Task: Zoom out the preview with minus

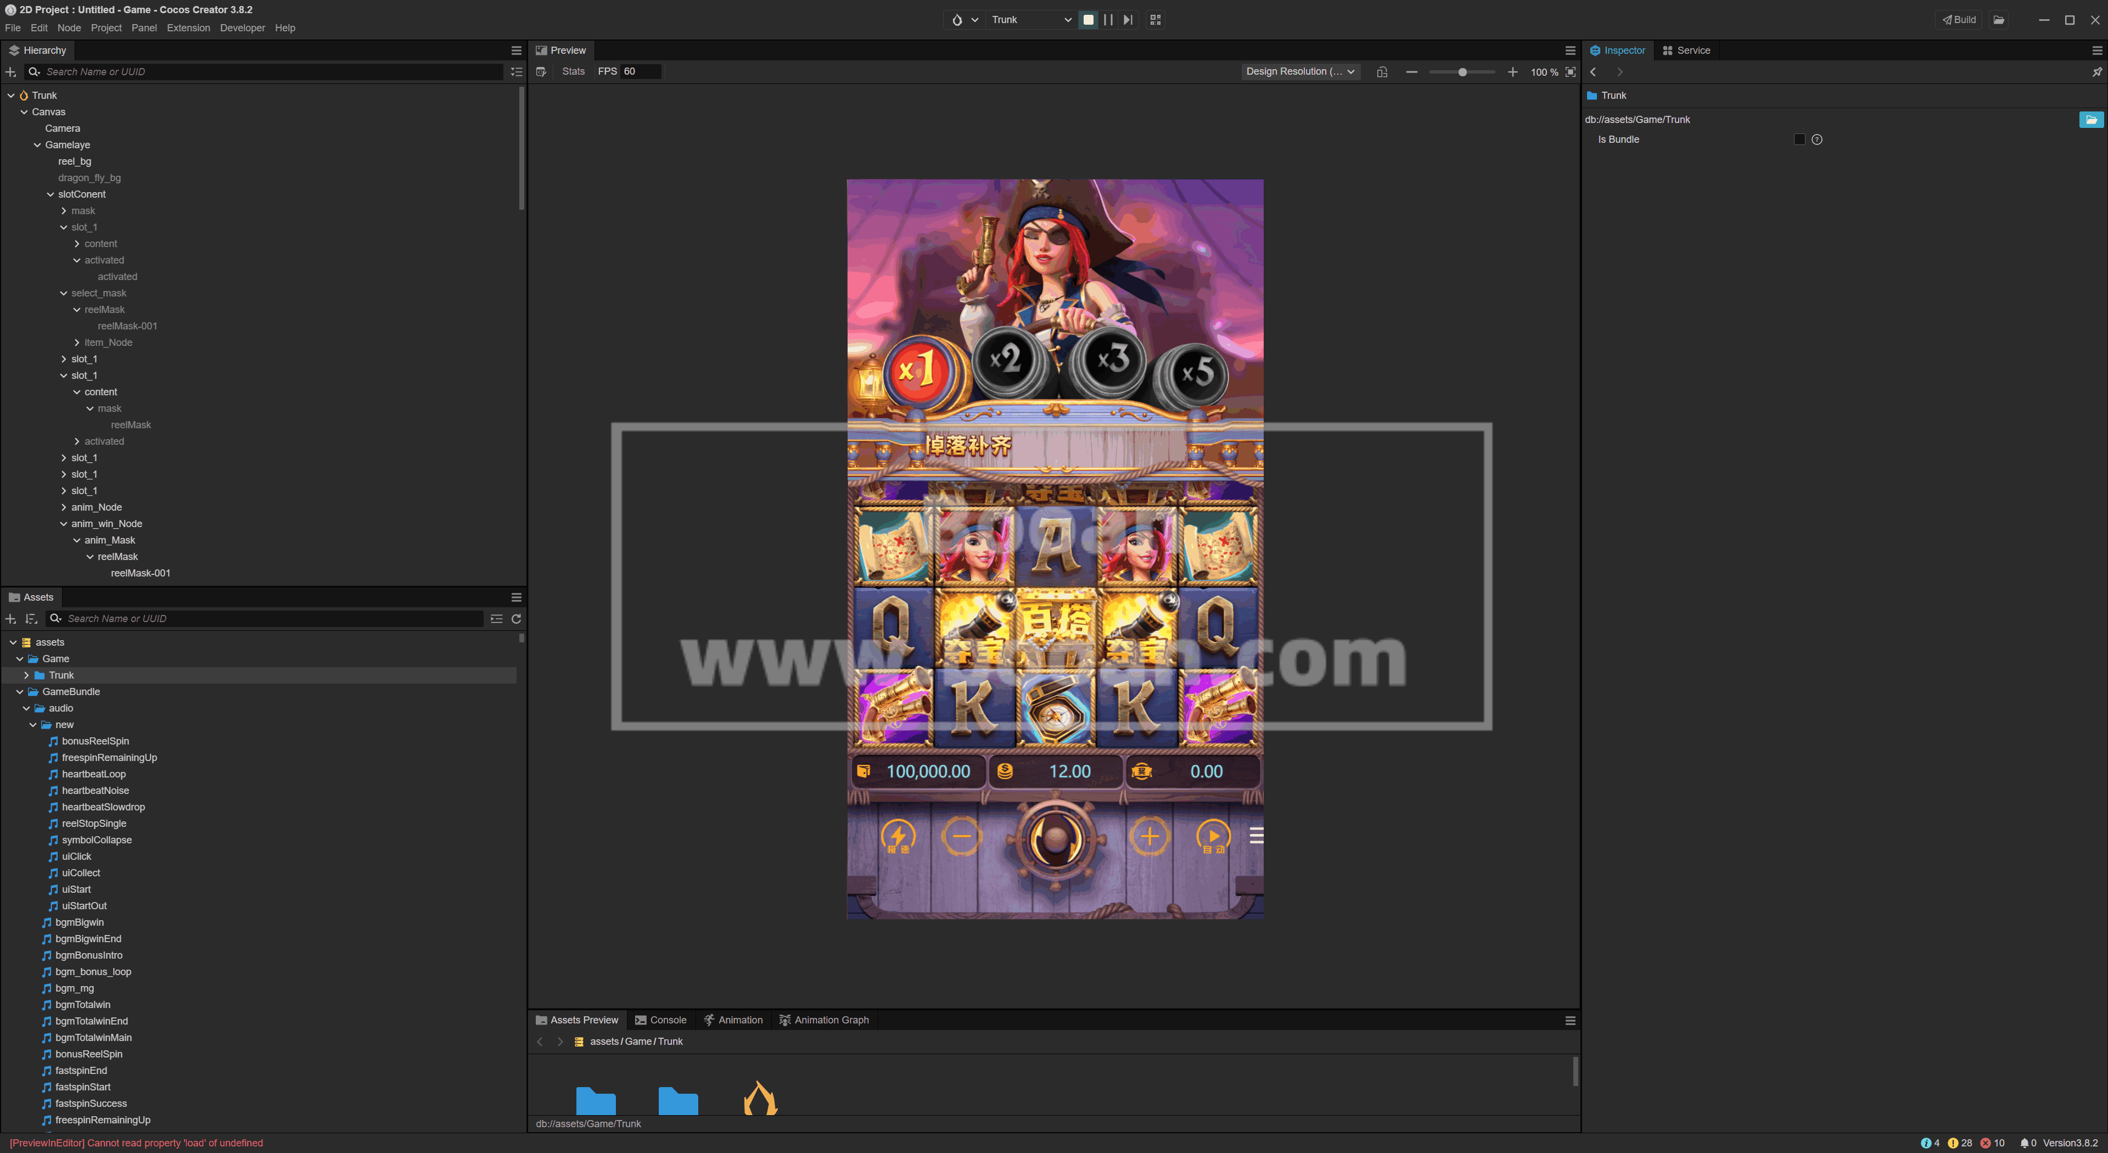Action: (x=1411, y=72)
